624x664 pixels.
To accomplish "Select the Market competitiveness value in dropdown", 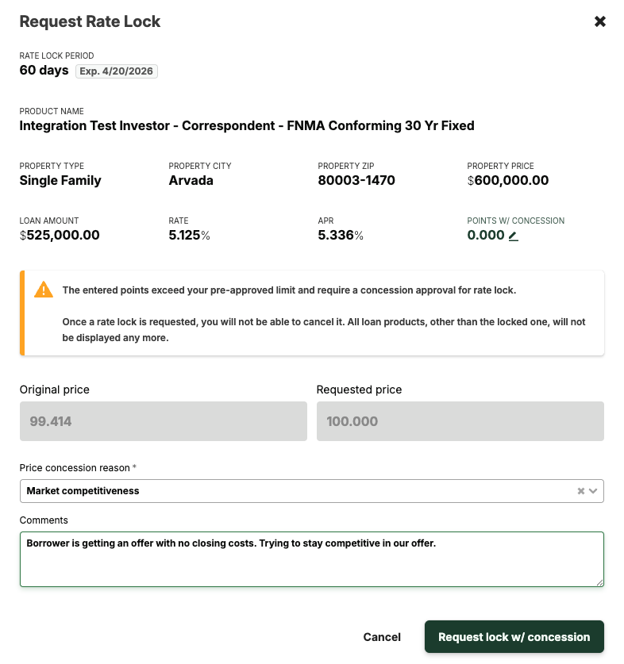I will (83, 491).
